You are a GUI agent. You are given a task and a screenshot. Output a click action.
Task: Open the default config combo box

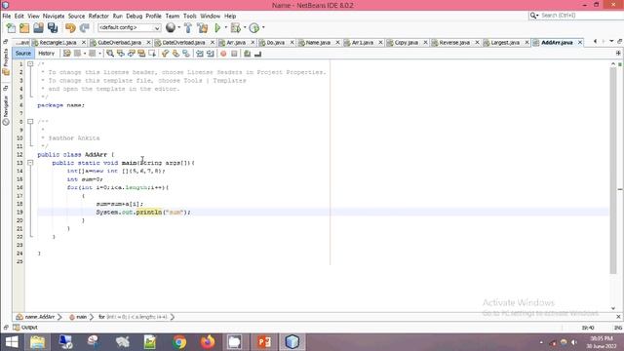[x=130, y=27]
